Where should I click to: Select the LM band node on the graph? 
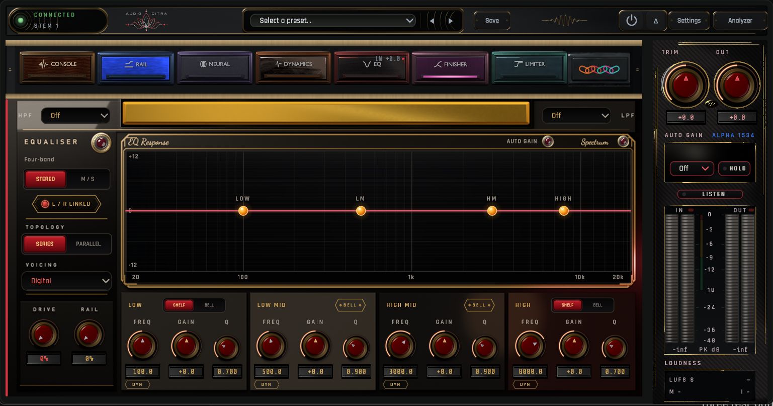tap(361, 211)
